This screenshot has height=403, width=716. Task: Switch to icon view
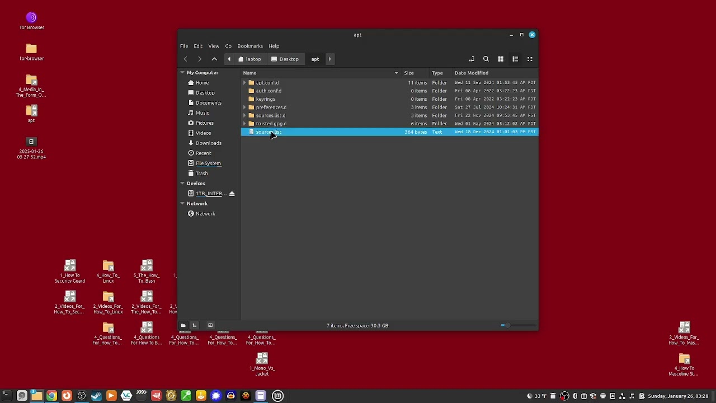(501, 59)
